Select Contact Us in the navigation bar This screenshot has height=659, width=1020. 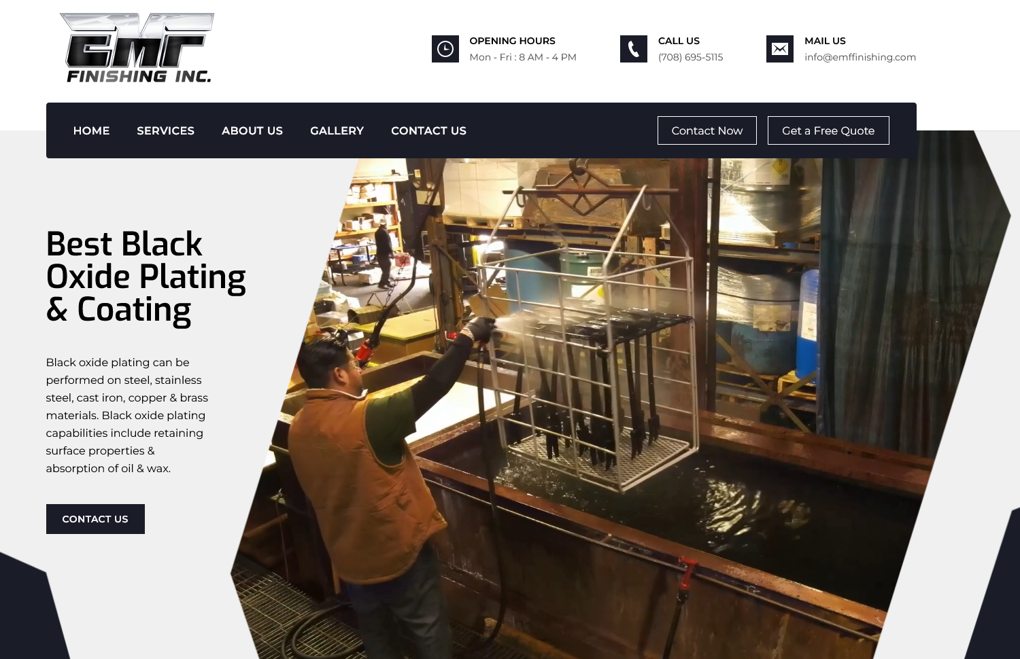pos(428,130)
